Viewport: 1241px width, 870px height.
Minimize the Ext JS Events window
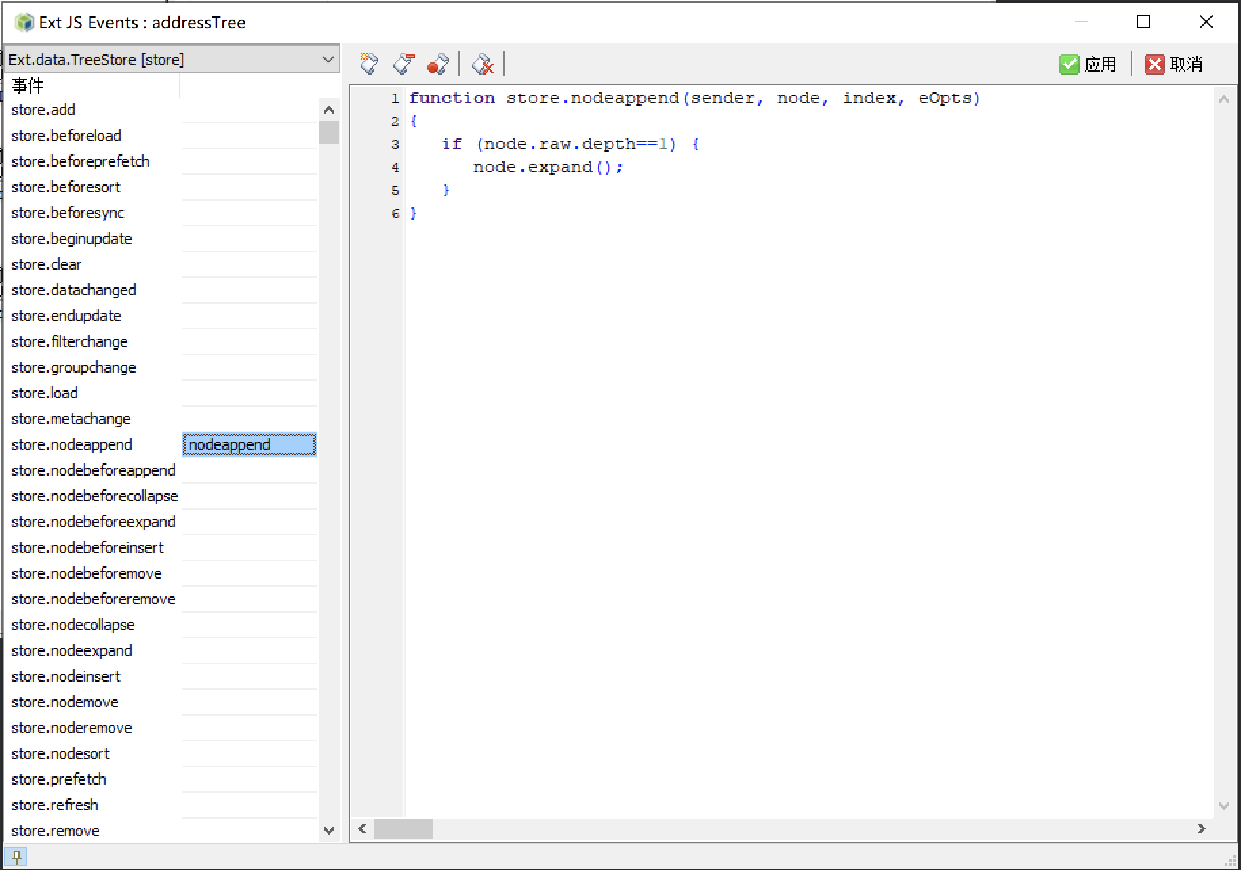coord(1082,22)
